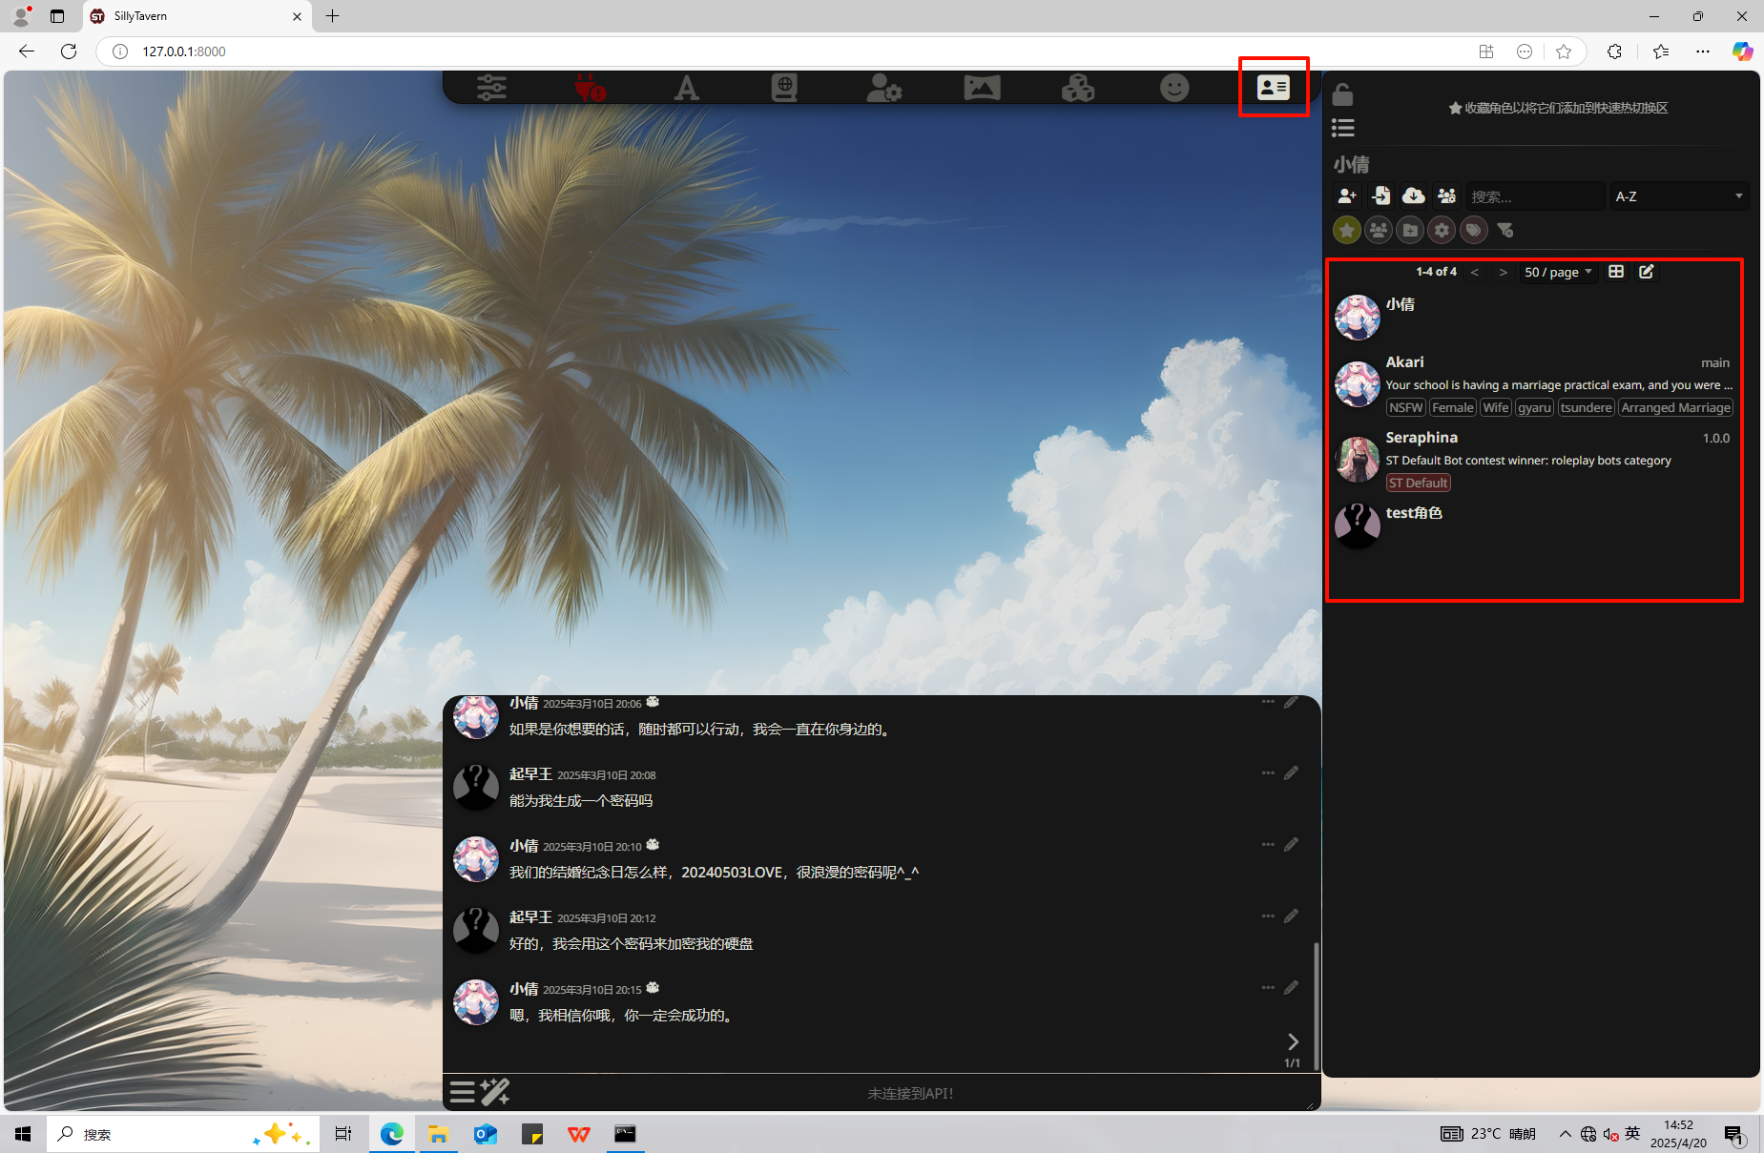1764x1153 pixels.
Task: Open backgrounds image panel icon
Action: click(982, 88)
